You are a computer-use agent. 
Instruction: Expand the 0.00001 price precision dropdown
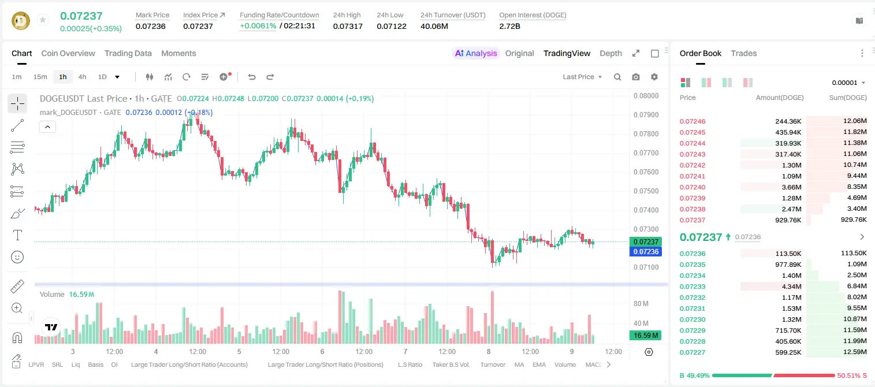848,83
